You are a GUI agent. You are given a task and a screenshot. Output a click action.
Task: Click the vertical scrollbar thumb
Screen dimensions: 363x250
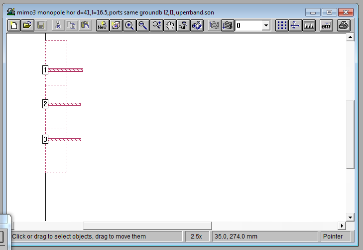[350, 135]
